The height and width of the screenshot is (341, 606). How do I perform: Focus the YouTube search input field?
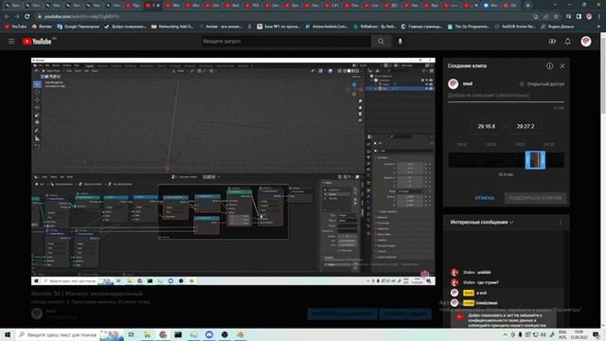[286, 42]
